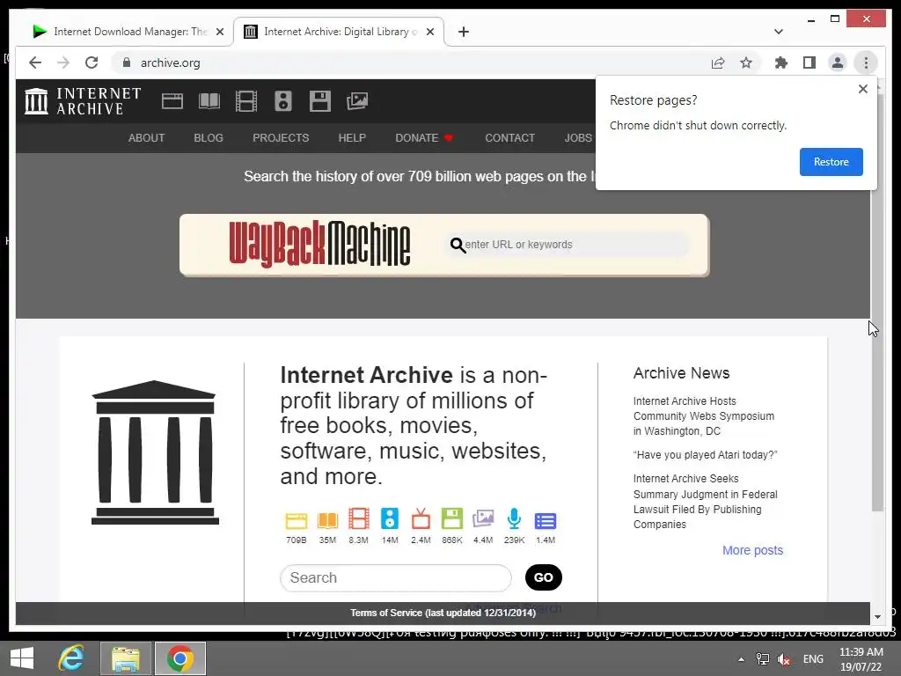The image size is (901, 676).
Task: Select the 868K software floppy icon
Action: pyautogui.click(x=452, y=519)
